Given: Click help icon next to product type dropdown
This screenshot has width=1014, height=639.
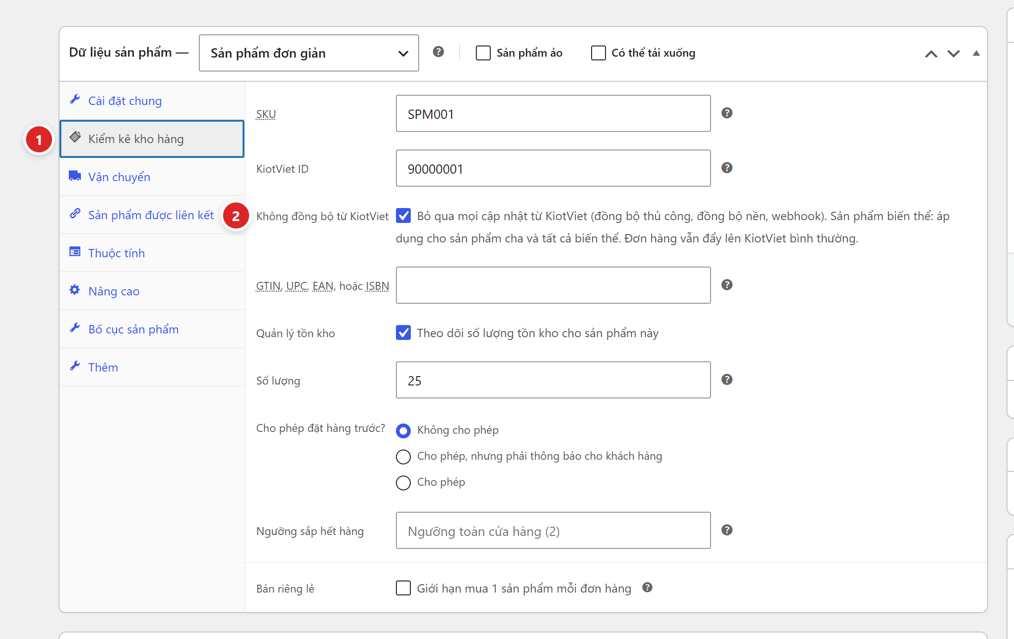Looking at the screenshot, I should click(x=438, y=52).
